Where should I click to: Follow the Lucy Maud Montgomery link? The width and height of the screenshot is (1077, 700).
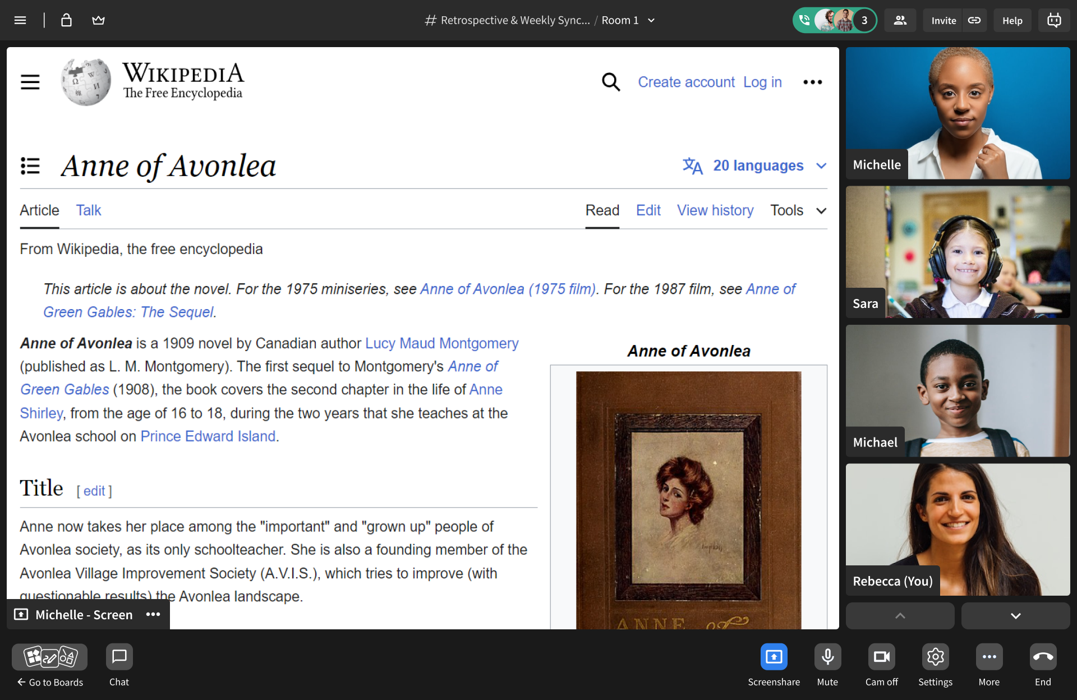click(441, 343)
